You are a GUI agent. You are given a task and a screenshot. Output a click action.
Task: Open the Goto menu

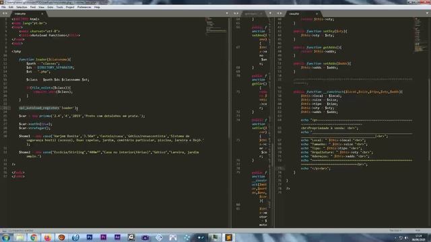click(51, 7)
